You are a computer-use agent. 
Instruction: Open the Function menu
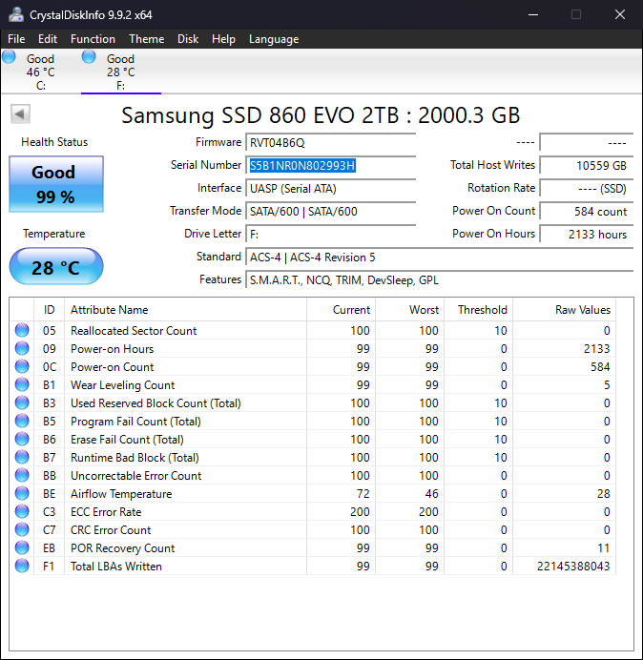coord(93,39)
